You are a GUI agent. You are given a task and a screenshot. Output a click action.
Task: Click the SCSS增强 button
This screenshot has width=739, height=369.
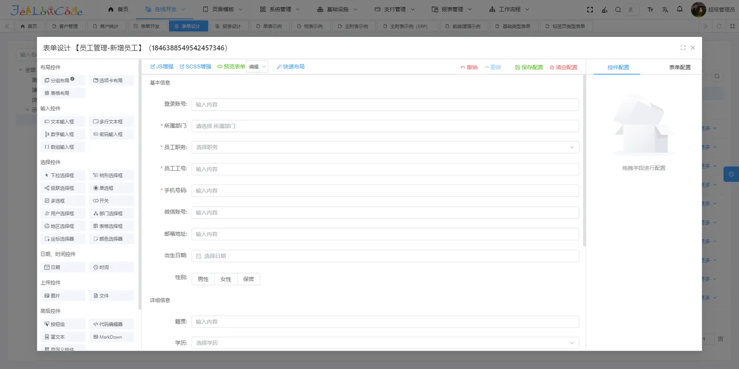pyautogui.click(x=195, y=67)
